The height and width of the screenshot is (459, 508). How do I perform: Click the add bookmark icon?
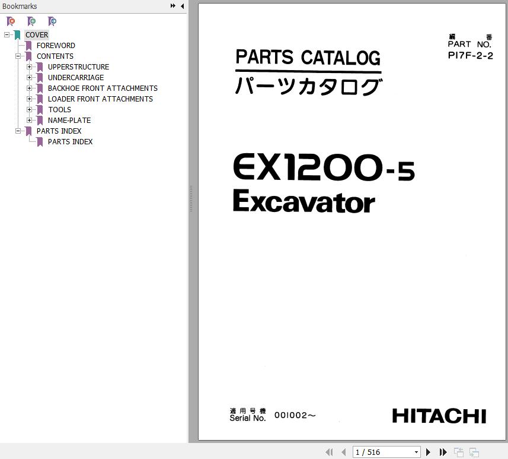click(31, 21)
